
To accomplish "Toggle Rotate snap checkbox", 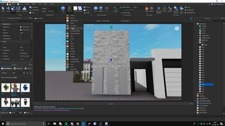I will tap(41, 8).
